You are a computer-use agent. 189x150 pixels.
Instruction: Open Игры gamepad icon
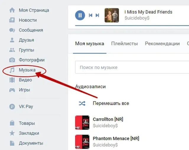tap(12, 90)
